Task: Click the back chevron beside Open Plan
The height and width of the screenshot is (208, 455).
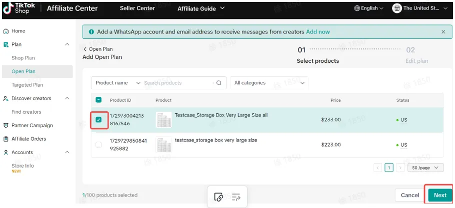Action: tap(85, 49)
